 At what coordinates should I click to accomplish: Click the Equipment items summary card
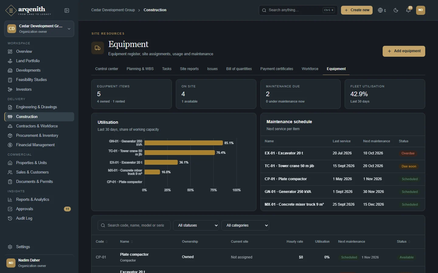(131, 94)
